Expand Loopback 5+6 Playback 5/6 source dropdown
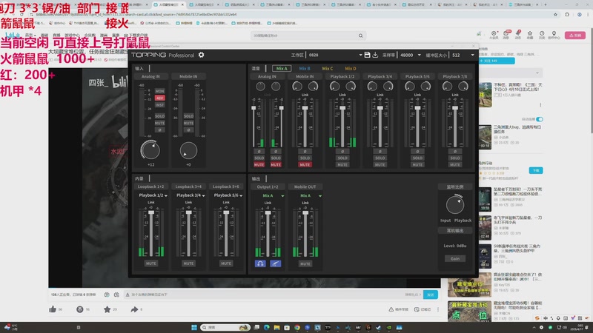 tap(241, 195)
